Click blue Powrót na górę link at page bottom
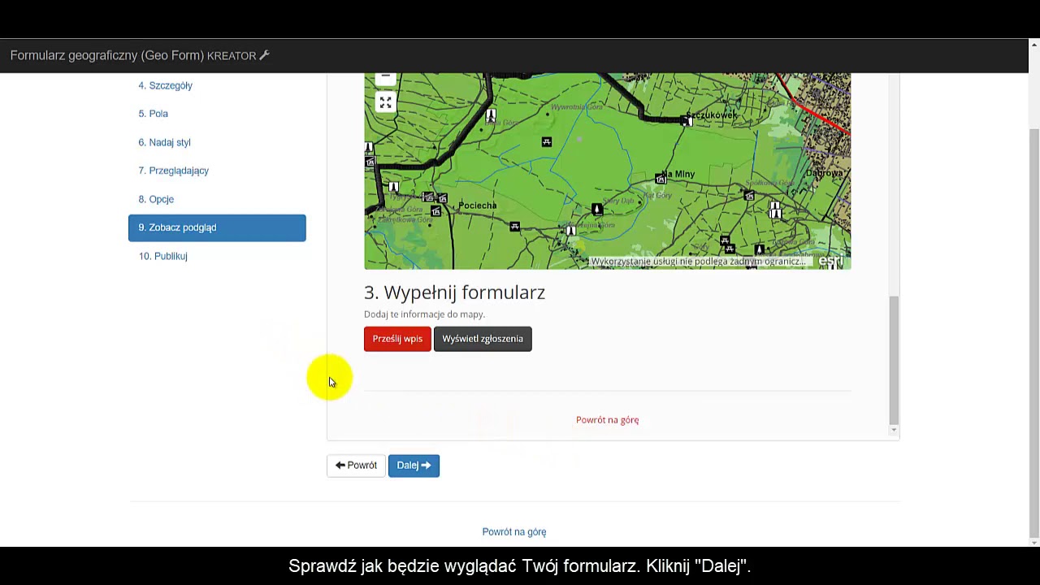 514,532
